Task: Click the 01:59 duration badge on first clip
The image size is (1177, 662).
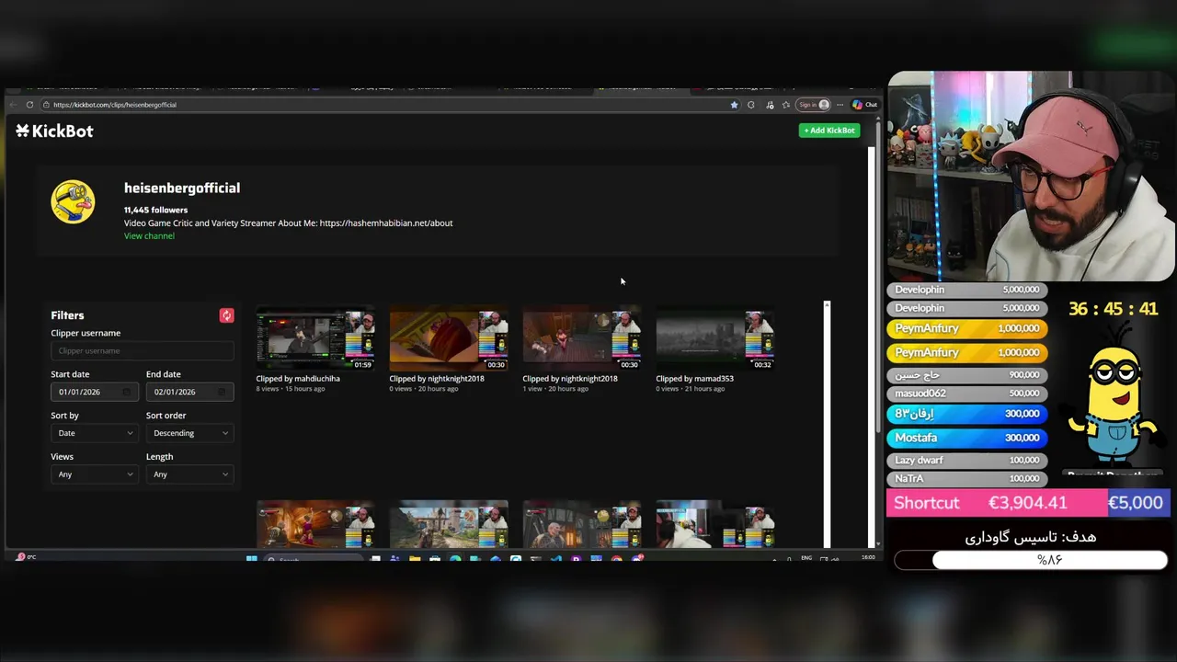Action: click(x=362, y=365)
